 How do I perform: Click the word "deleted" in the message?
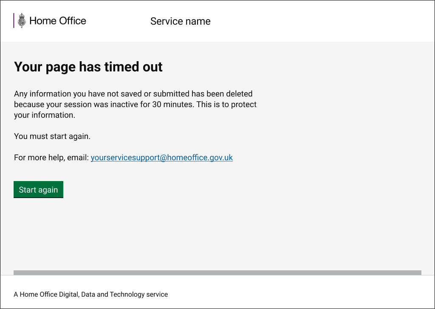pos(239,94)
